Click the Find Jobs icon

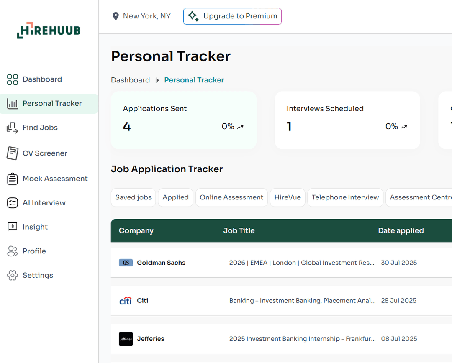pos(13,128)
